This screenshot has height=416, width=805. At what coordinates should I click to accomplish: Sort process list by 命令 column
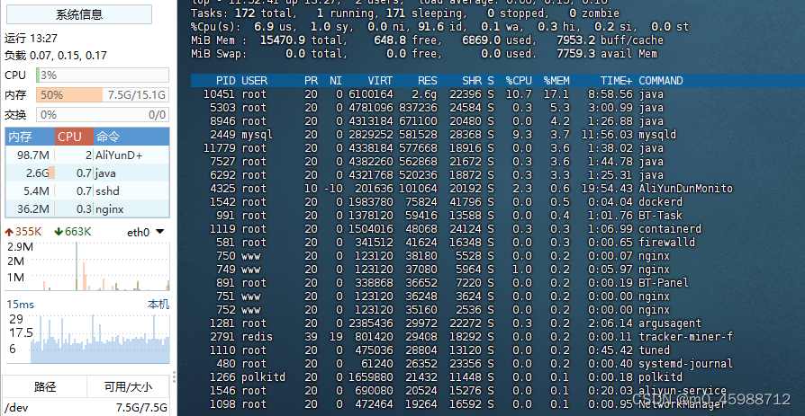pyautogui.click(x=131, y=137)
